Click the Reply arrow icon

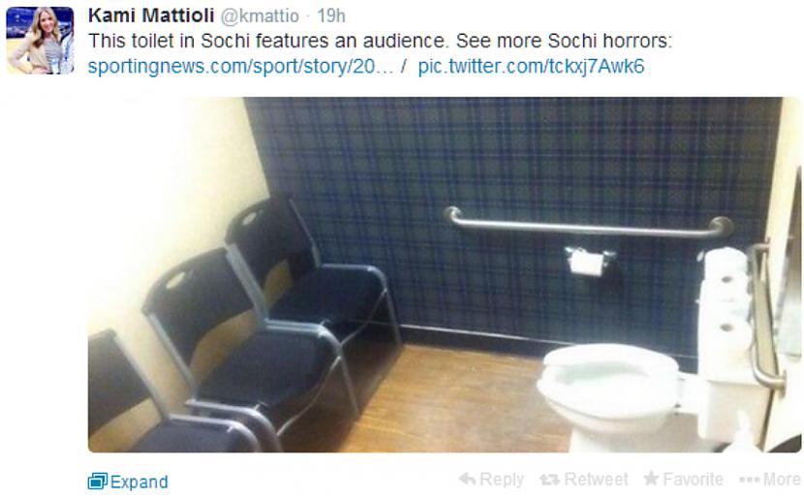coord(467,479)
